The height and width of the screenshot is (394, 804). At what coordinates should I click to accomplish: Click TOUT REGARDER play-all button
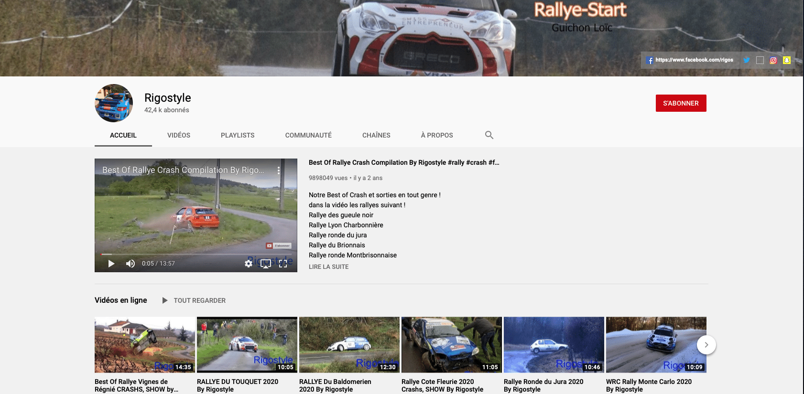[x=194, y=300]
